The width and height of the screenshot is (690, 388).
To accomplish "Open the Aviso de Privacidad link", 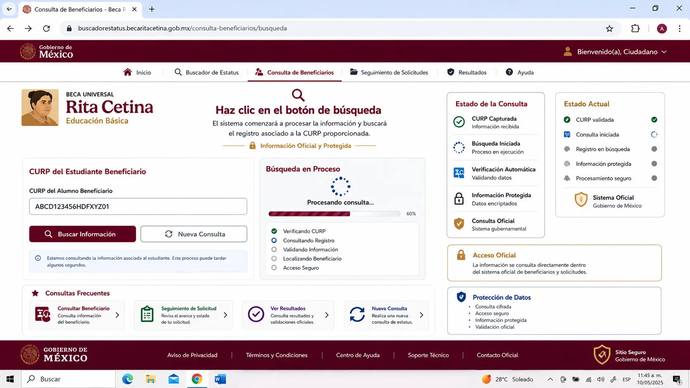I will (192, 355).
